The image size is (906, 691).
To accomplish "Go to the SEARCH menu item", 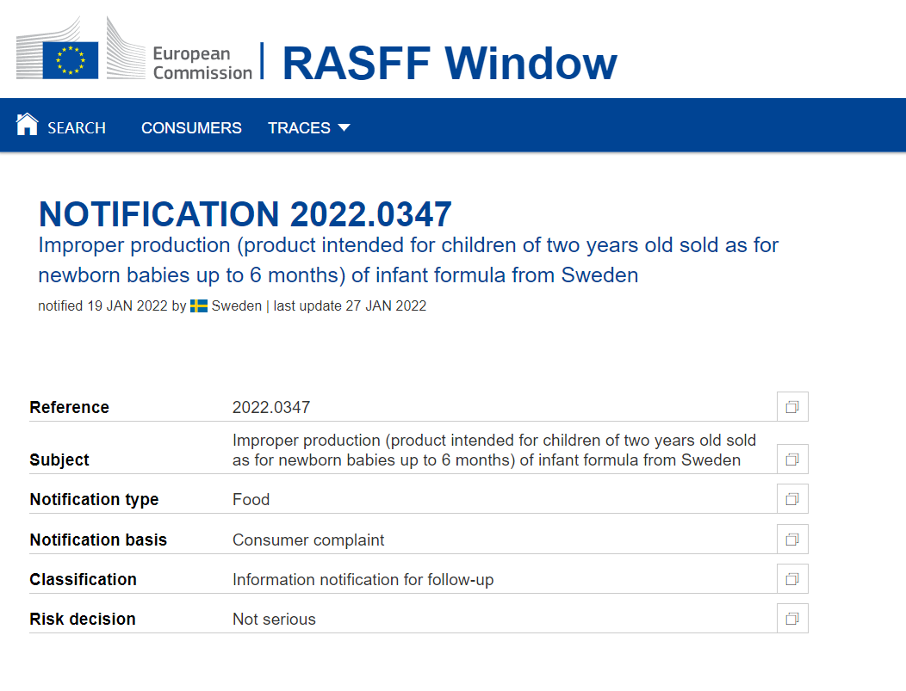I will 76,128.
